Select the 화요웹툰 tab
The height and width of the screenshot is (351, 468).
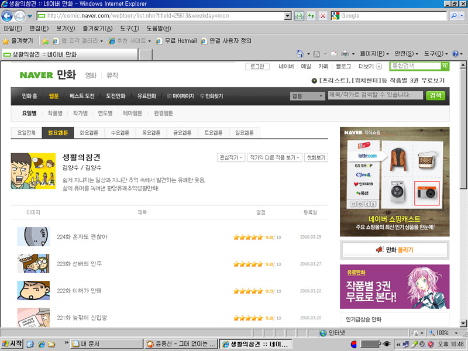(x=89, y=133)
